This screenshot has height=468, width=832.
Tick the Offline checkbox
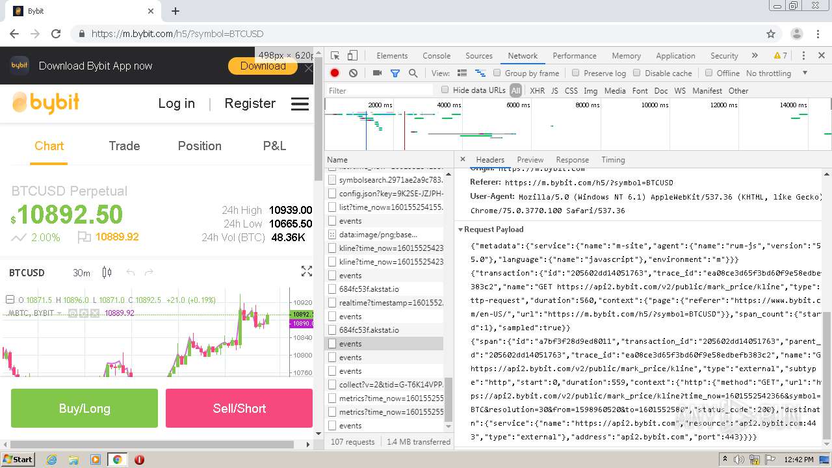tap(708, 73)
